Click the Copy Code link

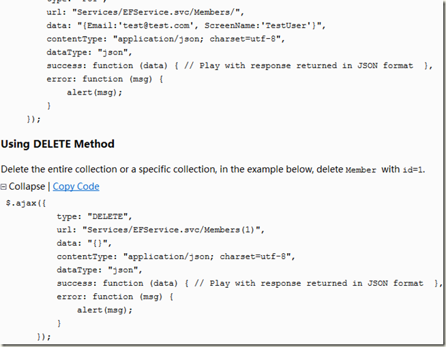[x=76, y=186]
